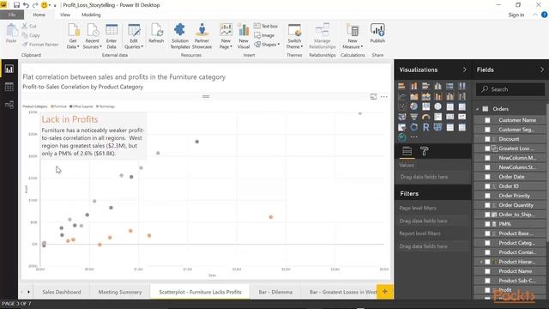The image size is (549, 309).
Task: Open the Fields well pane icon
Action: point(407,151)
